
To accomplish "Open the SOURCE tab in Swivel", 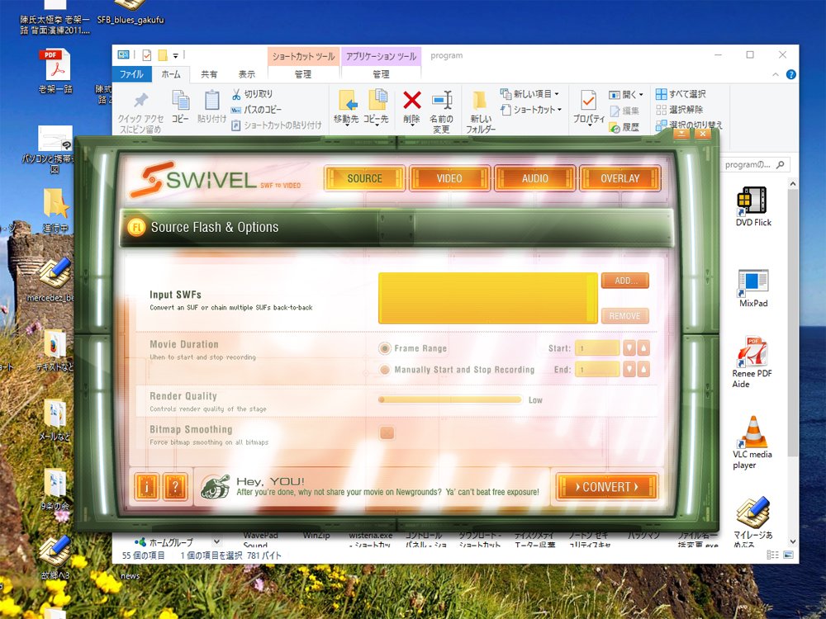I will 364,178.
